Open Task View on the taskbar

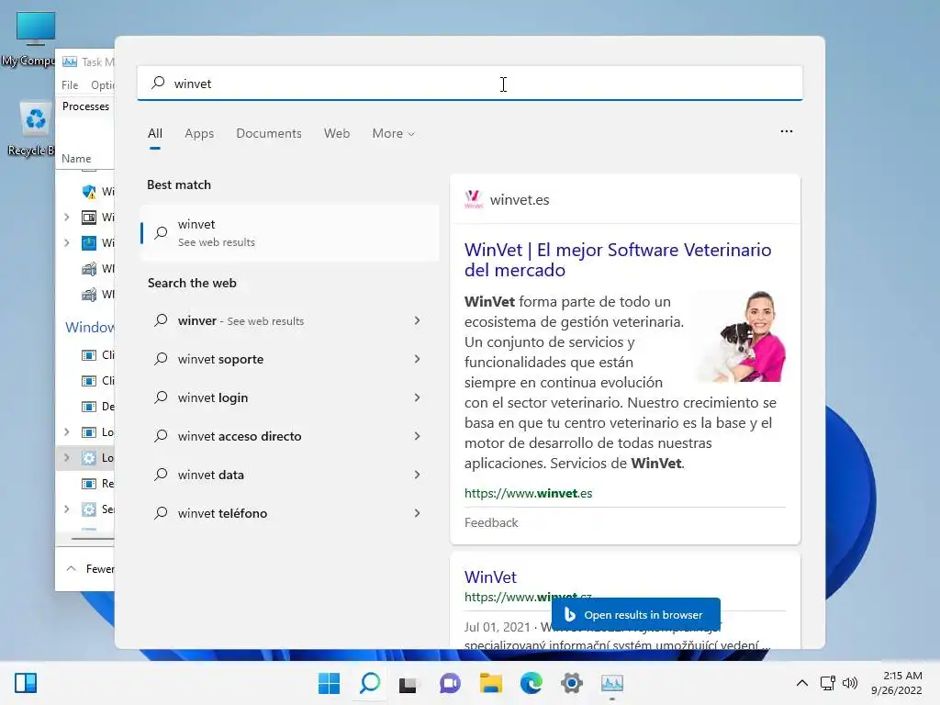point(408,683)
